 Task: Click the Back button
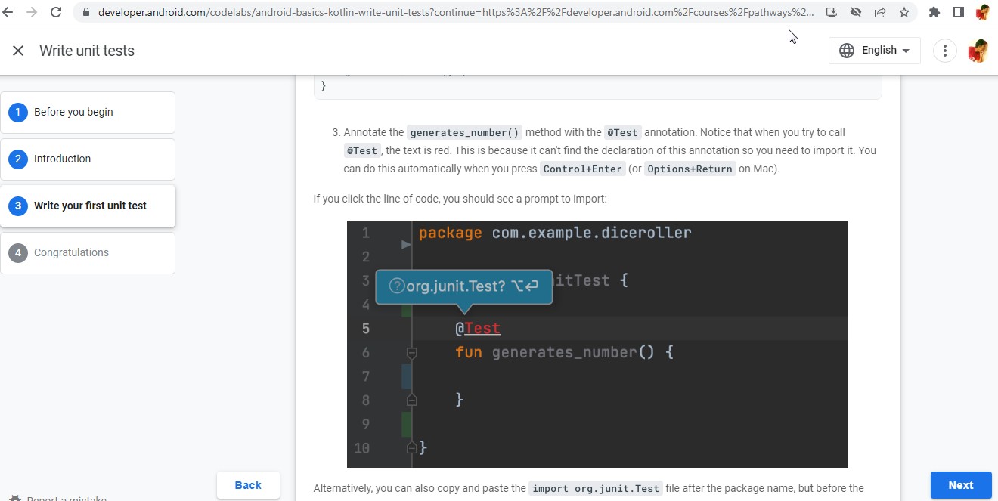pos(248,484)
